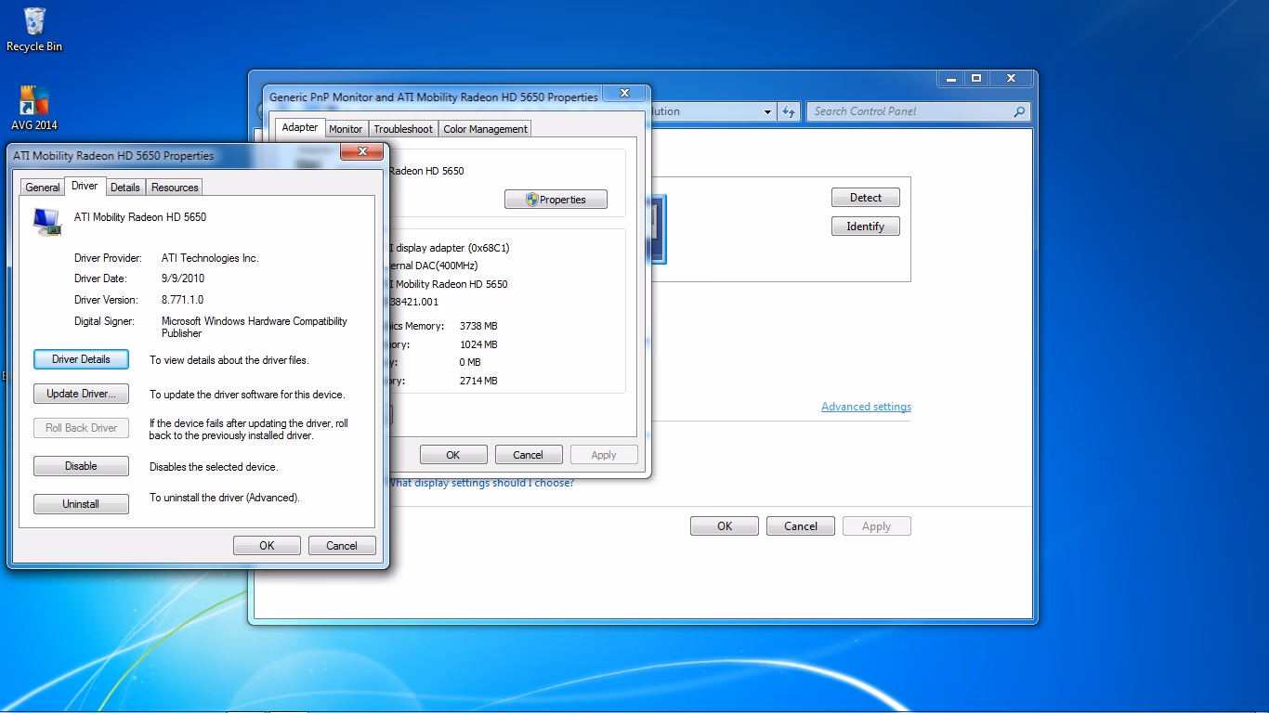
Task: Switch to the Monitor tab
Action: 346,129
